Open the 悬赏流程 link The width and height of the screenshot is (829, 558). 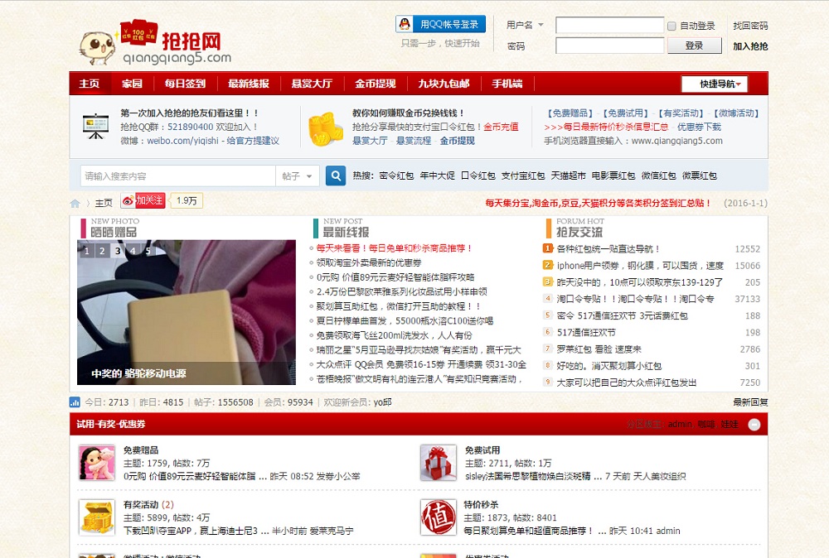point(414,141)
